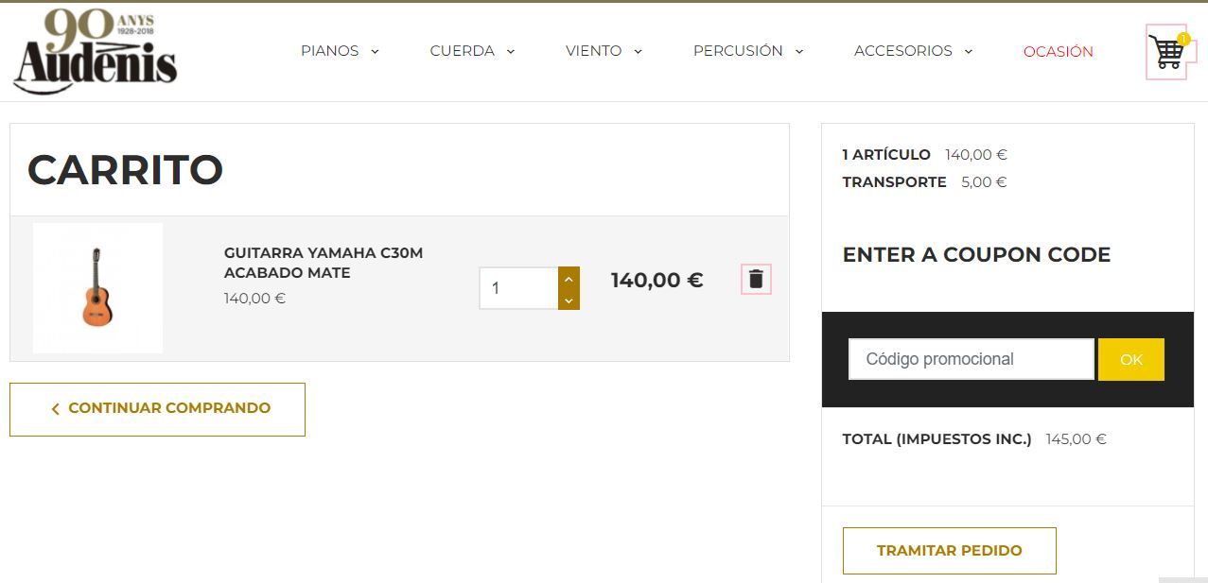The image size is (1208, 583).
Task: Expand the Pianos menu chevron
Action: click(375, 52)
